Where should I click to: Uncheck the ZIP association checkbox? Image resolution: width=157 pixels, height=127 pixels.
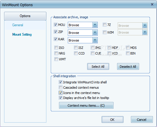[x=55, y=32]
